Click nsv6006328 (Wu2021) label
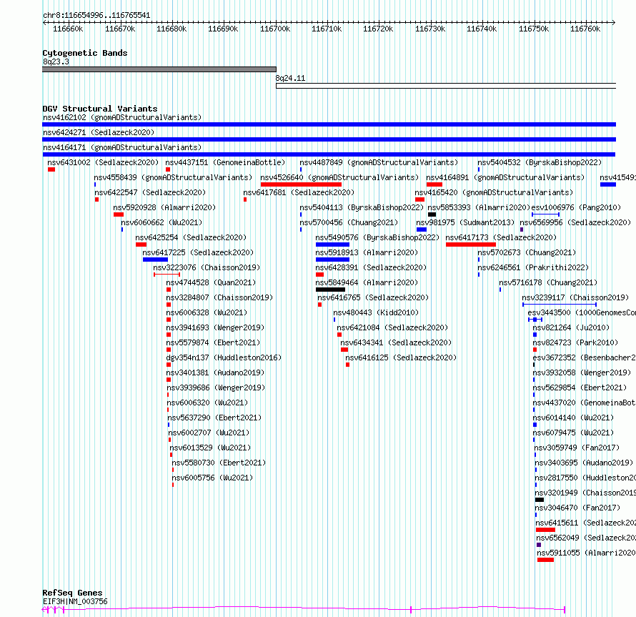Viewport: 636px width, 617px height. pos(207,312)
